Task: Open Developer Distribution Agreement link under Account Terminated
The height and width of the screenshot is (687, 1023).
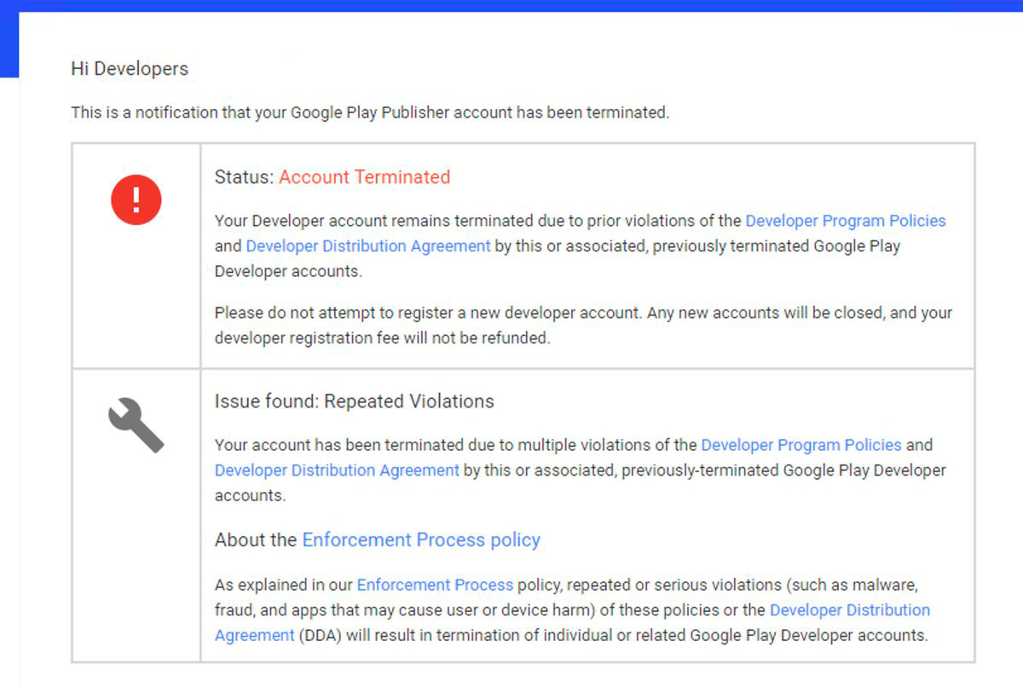Action: pyautogui.click(x=367, y=245)
